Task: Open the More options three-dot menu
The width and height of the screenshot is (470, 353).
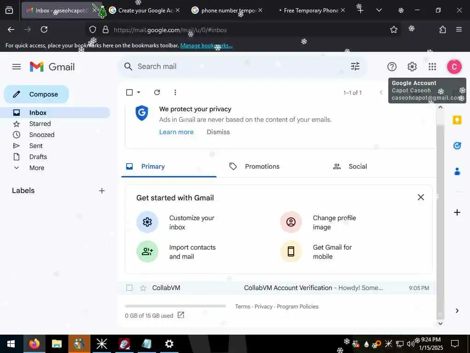Action: [x=175, y=92]
